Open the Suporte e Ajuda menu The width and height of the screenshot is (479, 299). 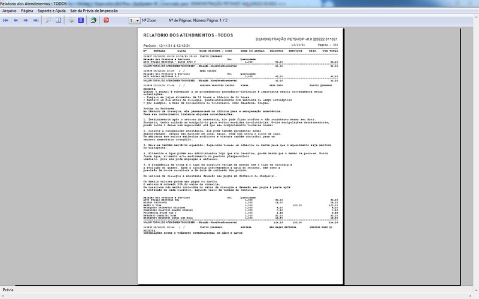pos(52,11)
